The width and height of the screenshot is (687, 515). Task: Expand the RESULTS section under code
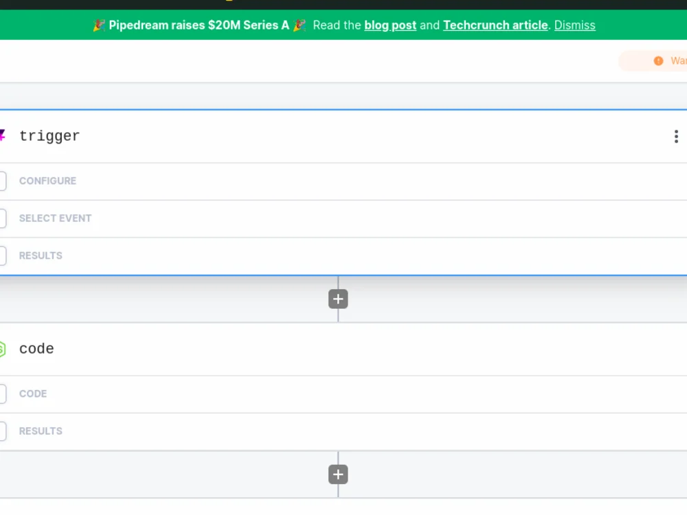(x=41, y=431)
